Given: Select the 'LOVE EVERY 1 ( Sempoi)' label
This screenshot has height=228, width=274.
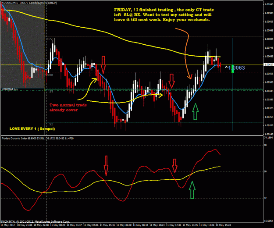Looking at the screenshot, I should point(32,129).
